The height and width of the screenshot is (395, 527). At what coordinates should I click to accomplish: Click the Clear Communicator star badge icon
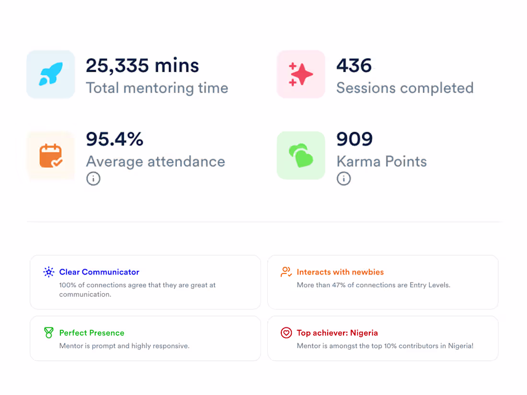click(x=49, y=272)
